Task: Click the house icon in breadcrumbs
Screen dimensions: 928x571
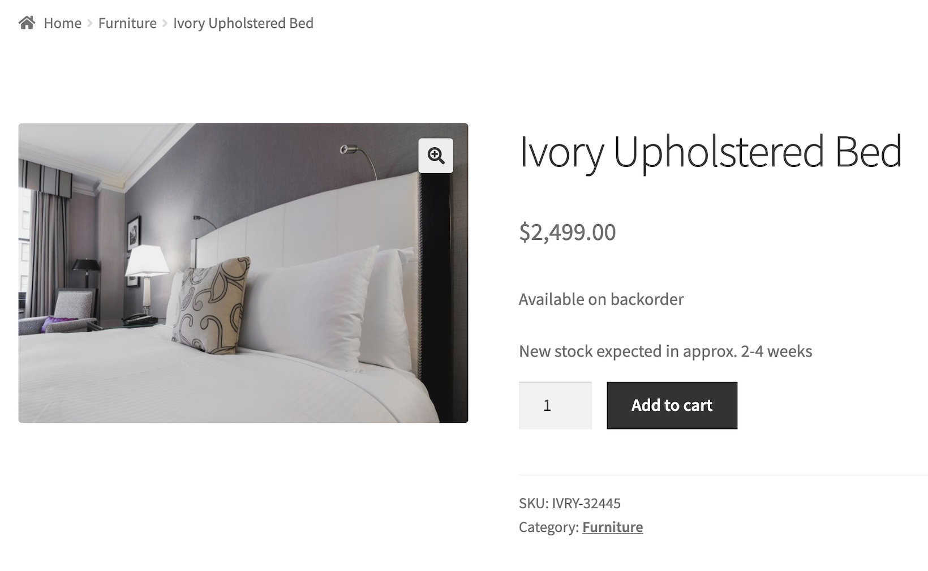Action: [x=27, y=23]
